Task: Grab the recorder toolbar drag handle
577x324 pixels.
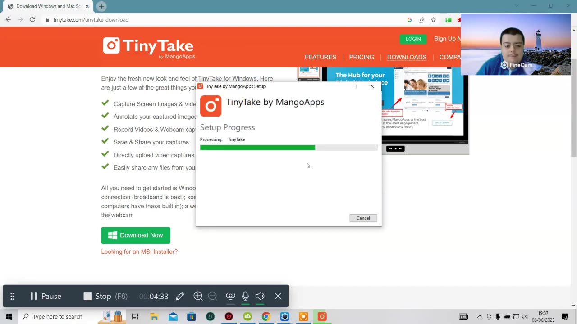Action: tap(13, 296)
